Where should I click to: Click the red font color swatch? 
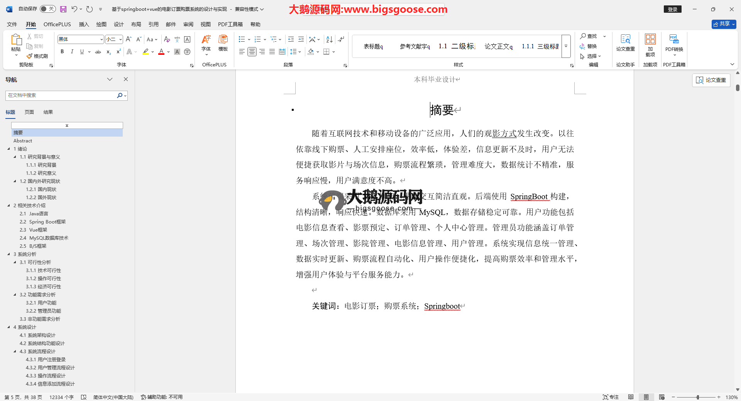pyautogui.click(x=161, y=52)
